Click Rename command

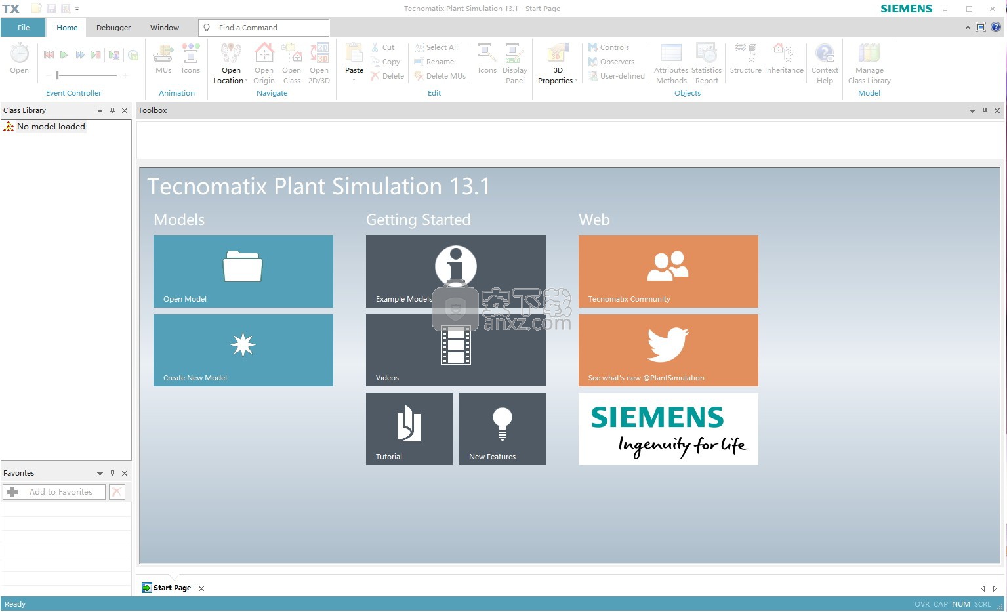tap(434, 62)
